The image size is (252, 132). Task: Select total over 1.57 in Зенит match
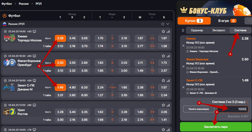tap(164, 87)
